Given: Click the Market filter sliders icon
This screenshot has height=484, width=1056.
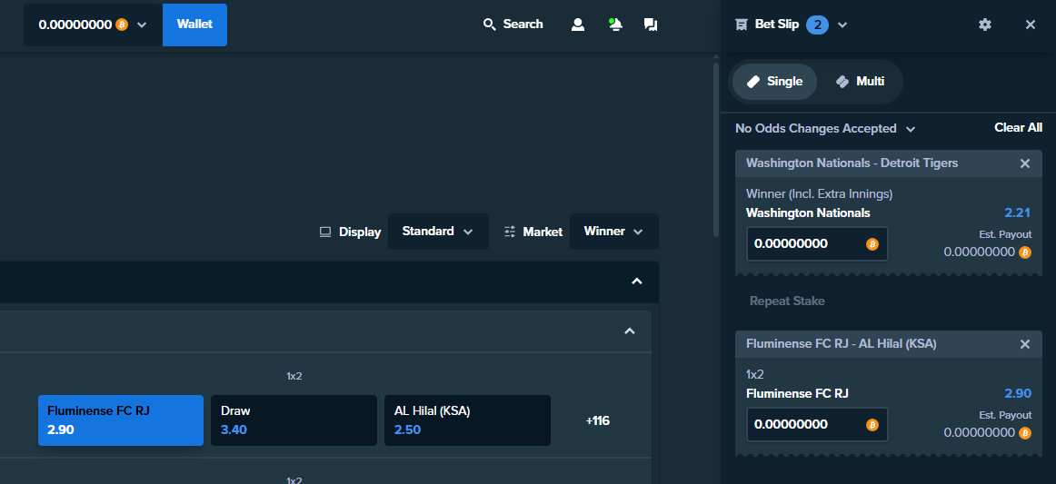Looking at the screenshot, I should (x=510, y=232).
